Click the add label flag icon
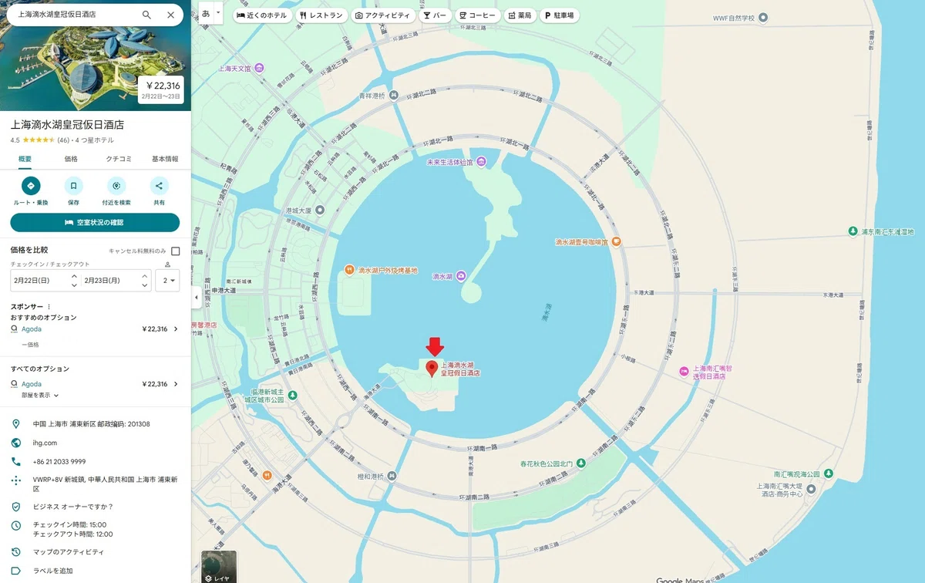The width and height of the screenshot is (925, 583). (15, 571)
